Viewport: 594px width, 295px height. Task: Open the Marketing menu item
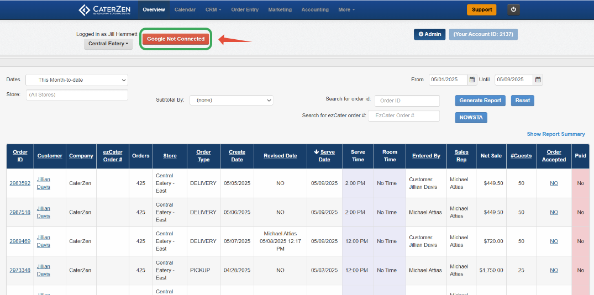280,10
